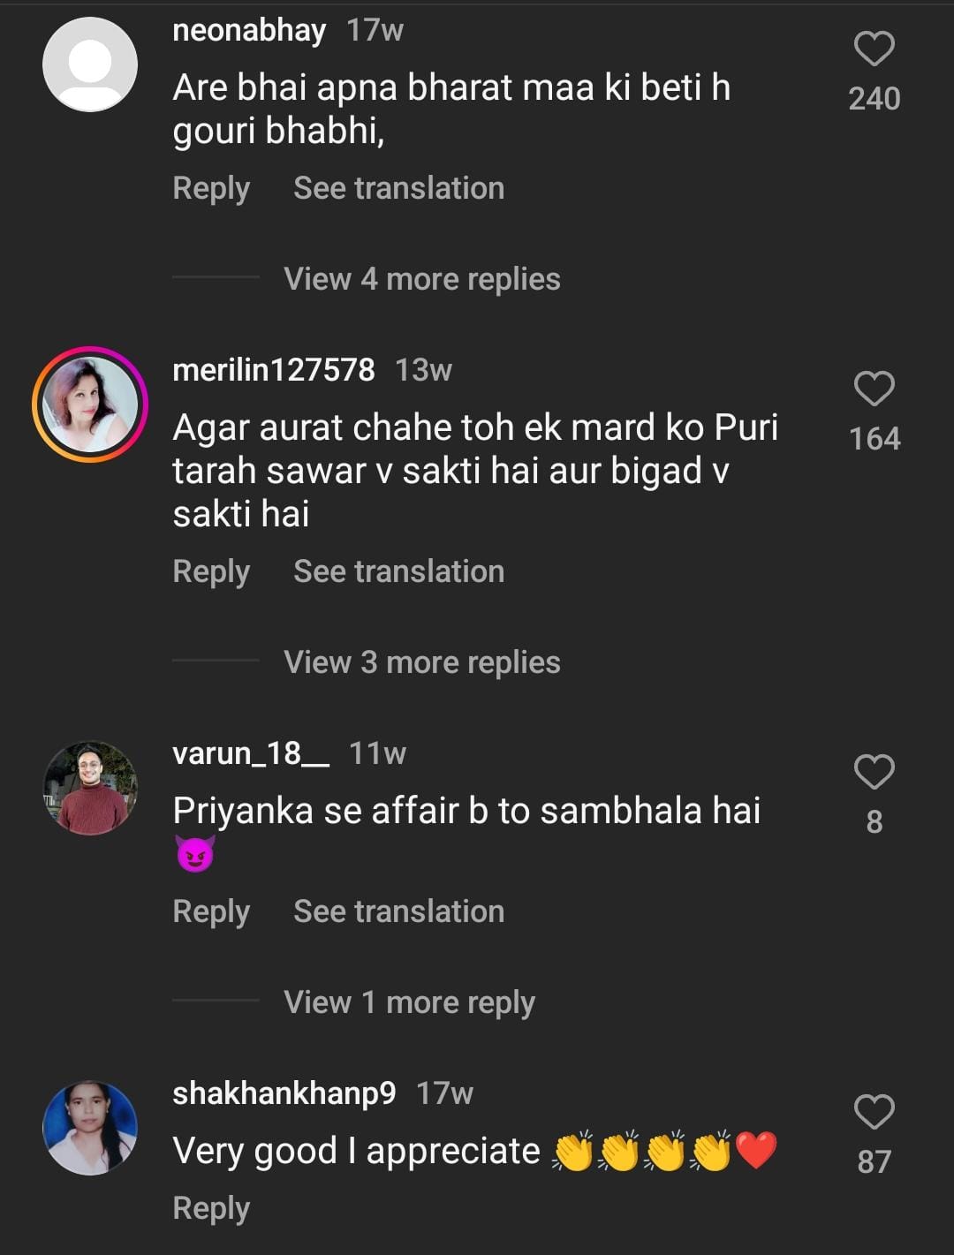Heart shakhankhanp9's 'Very good I appreciate' comment
The height and width of the screenshot is (1255, 954).
tap(874, 1112)
